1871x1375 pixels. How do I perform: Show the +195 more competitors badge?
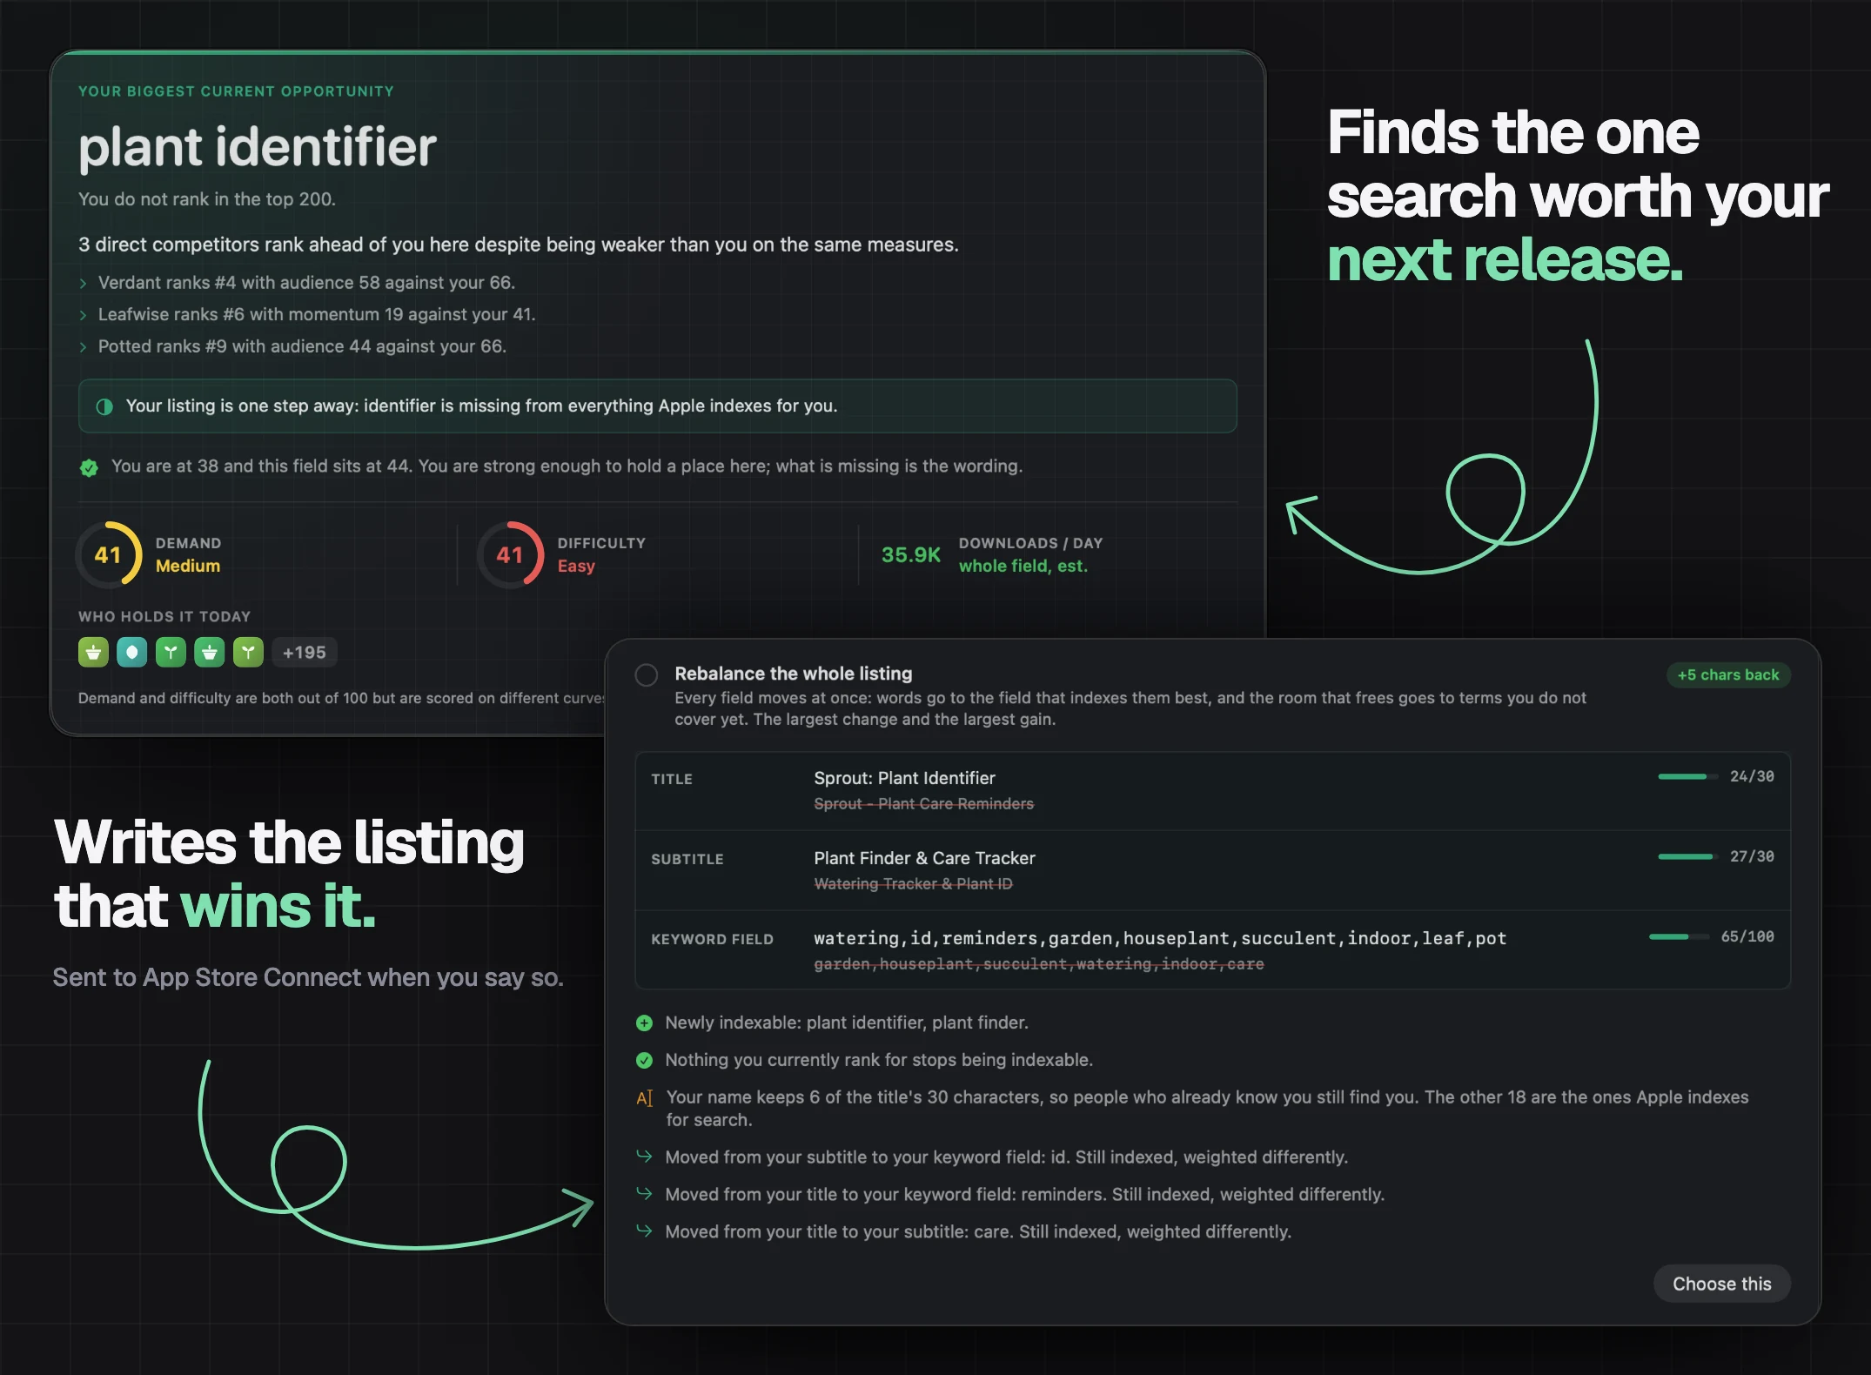point(305,652)
